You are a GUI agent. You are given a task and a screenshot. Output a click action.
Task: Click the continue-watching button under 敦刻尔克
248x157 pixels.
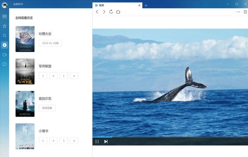click(47, 108)
